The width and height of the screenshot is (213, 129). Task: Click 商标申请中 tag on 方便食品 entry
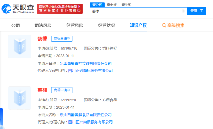point(62,90)
